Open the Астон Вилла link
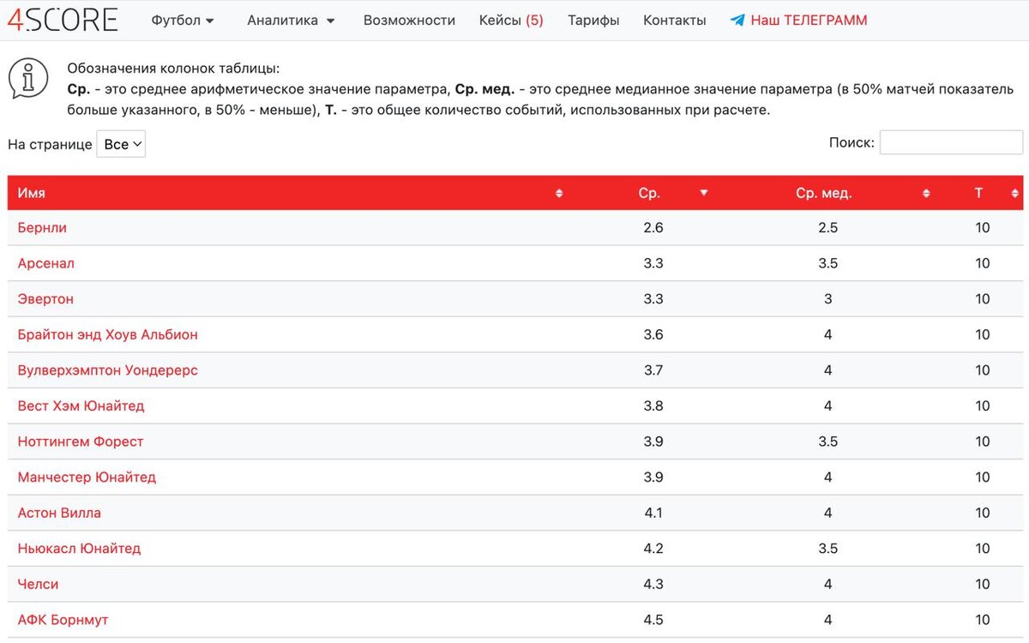 (59, 513)
